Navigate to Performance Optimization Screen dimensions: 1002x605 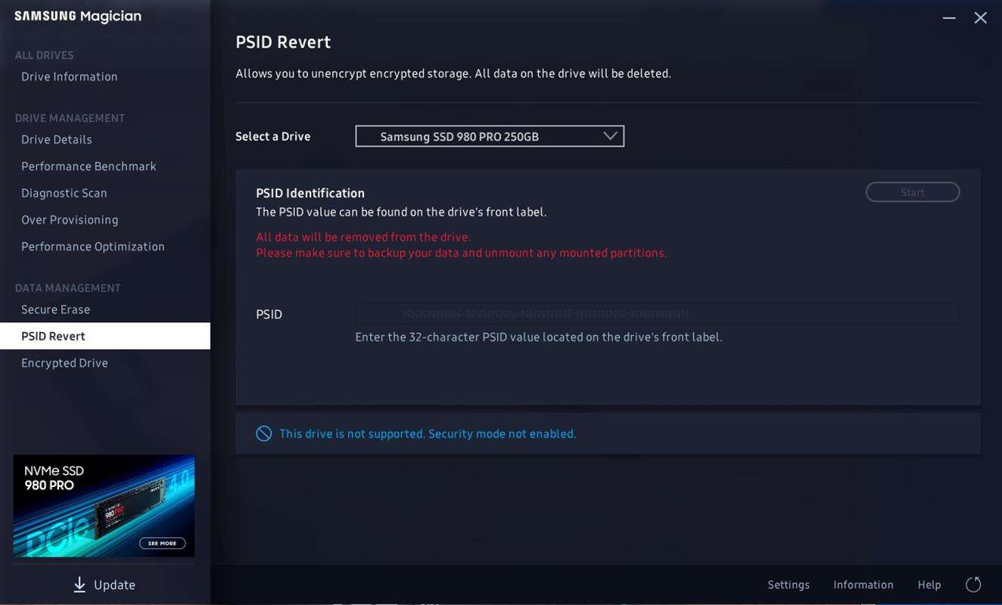(93, 247)
